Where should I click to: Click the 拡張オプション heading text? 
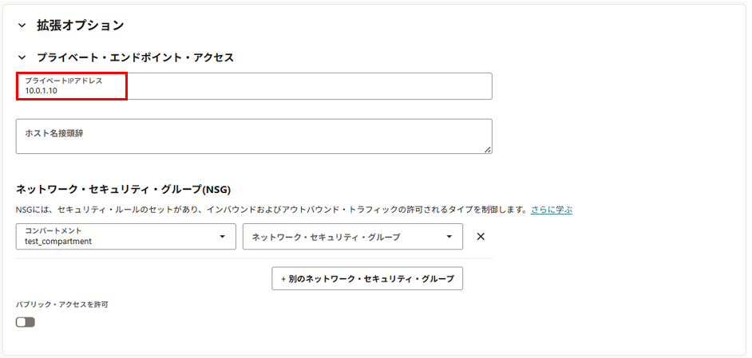tap(80, 26)
